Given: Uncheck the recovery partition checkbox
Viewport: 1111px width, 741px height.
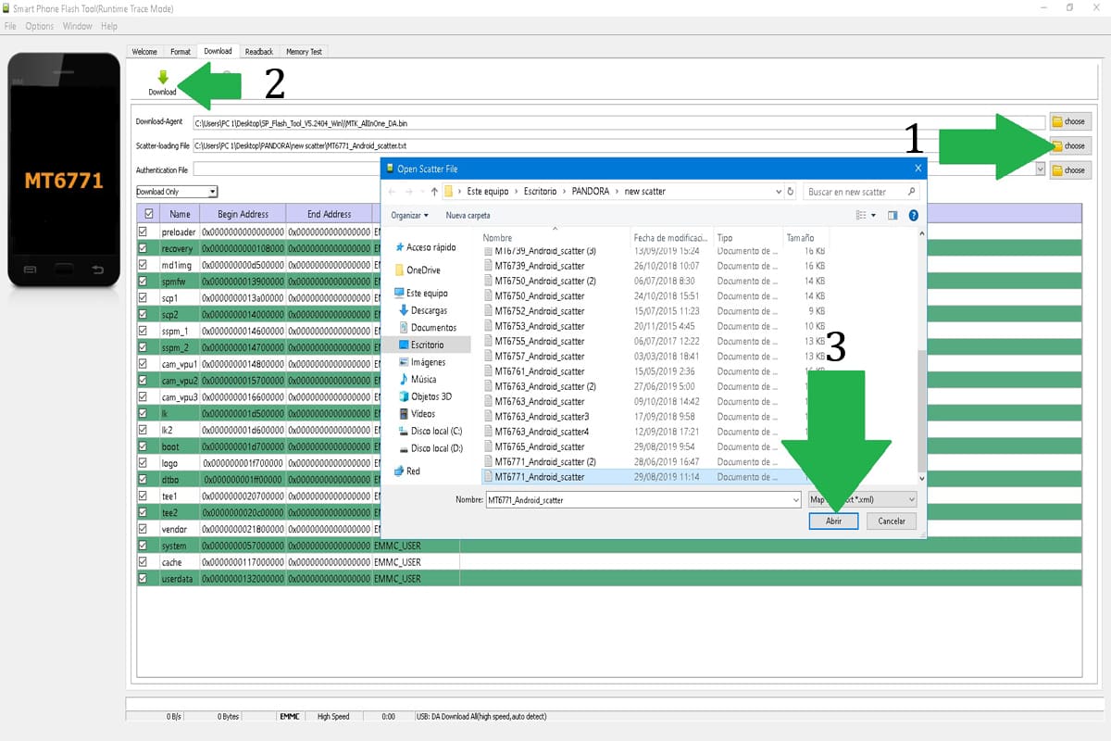Looking at the screenshot, I should click(144, 248).
